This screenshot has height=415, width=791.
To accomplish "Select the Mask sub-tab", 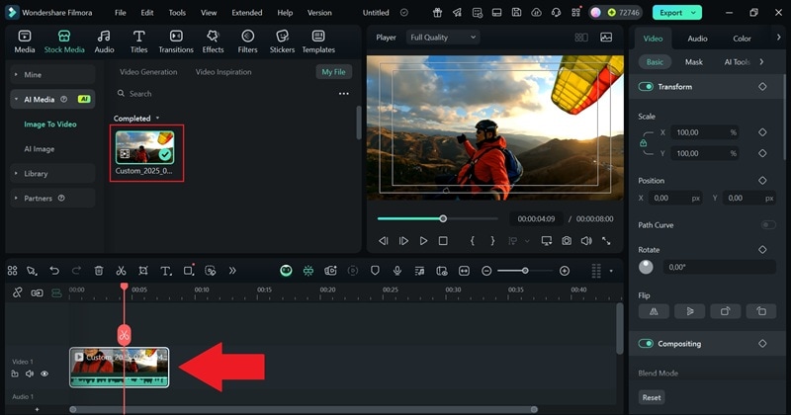I will [x=694, y=62].
